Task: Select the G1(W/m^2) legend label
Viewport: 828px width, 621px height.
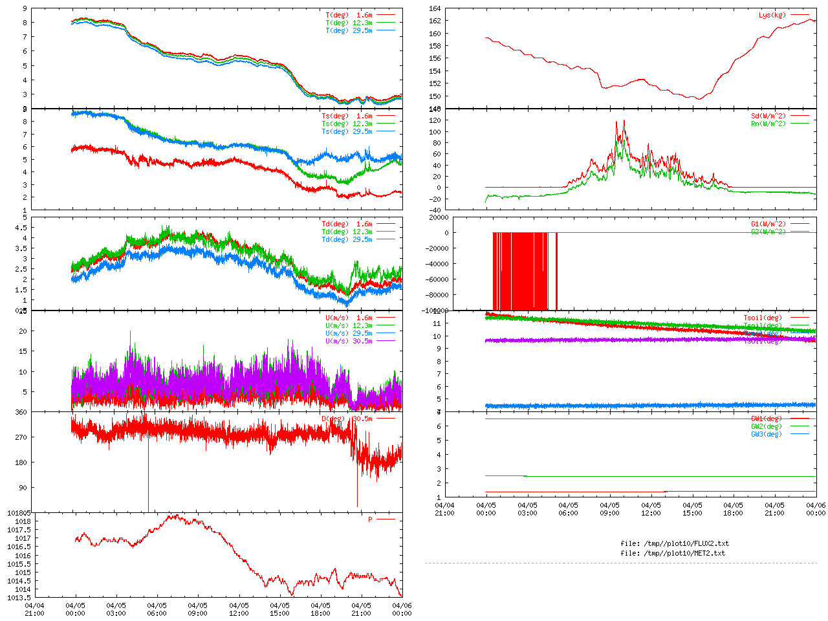Action: pyautogui.click(x=768, y=224)
